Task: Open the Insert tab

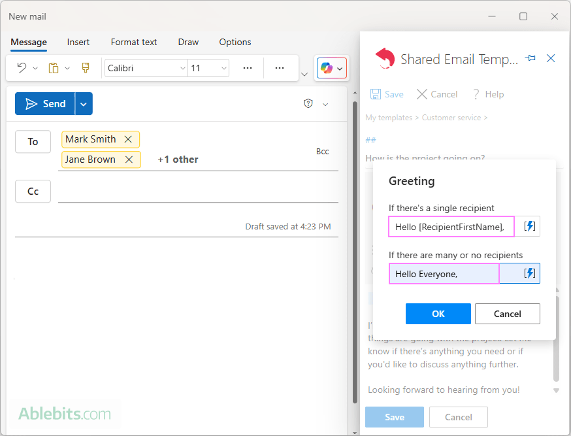Action: point(78,42)
